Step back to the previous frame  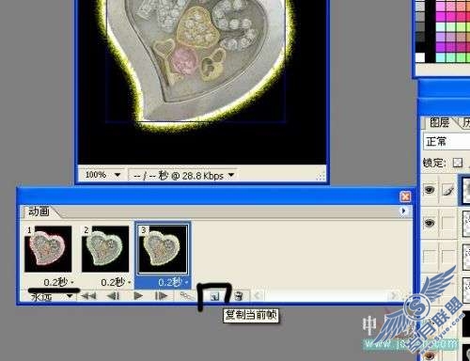click(x=113, y=296)
